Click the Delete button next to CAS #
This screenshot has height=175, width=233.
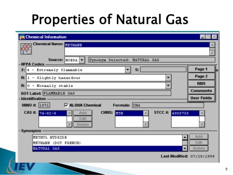tap(83, 125)
